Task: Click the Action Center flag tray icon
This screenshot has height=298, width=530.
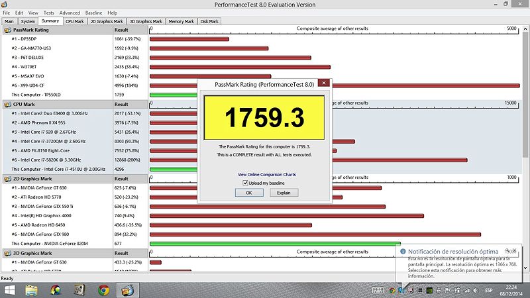Action: [x=448, y=290]
